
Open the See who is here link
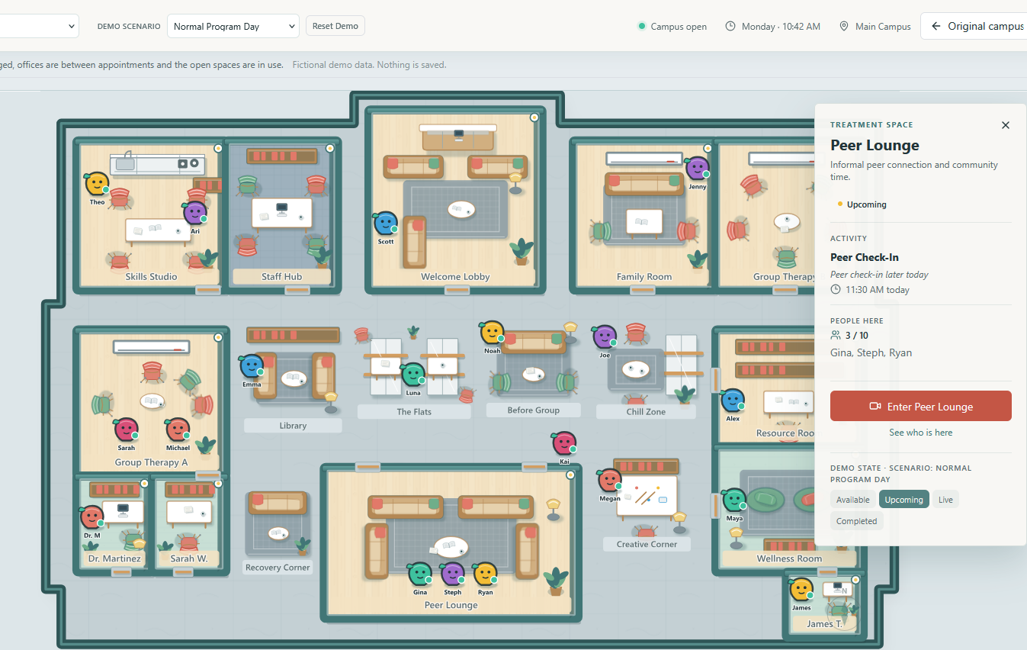pos(921,433)
